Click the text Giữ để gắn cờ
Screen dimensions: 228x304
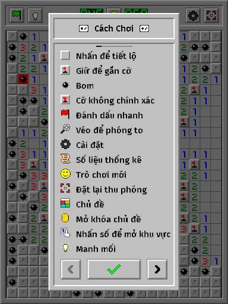pos(103,71)
